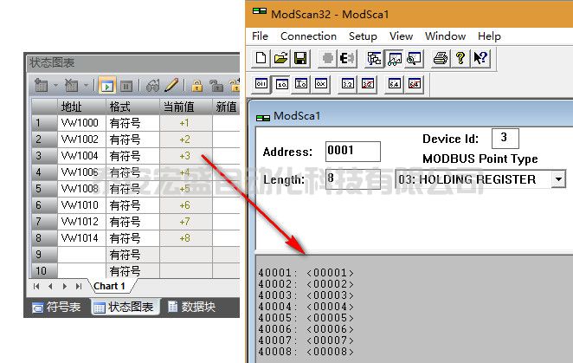
Task: Switch to the 符号表 tab
Action: pos(56,307)
